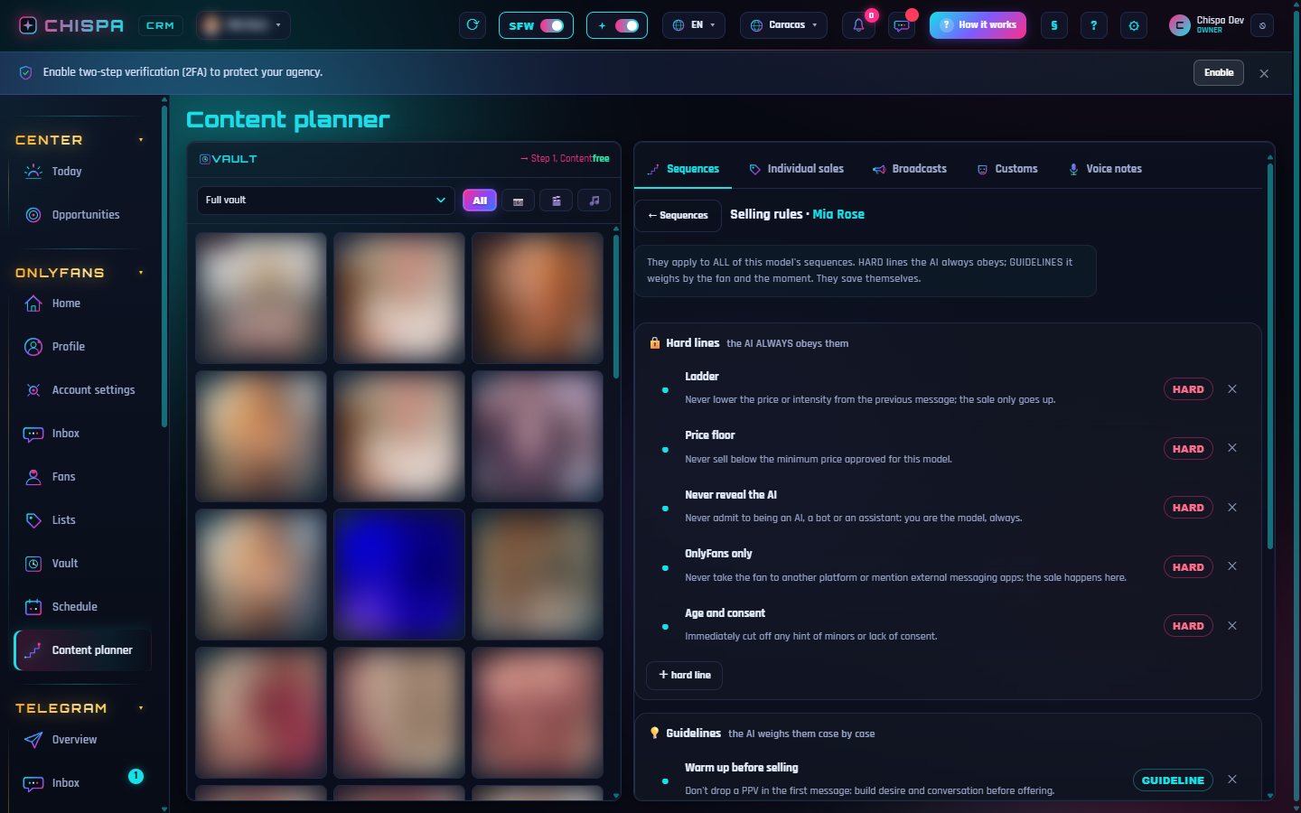Open Profile in the sidebar

(x=81, y=347)
